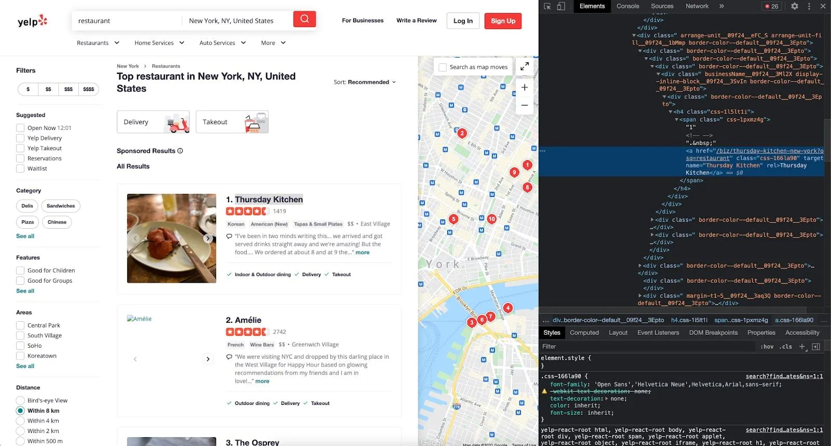Open DevTools settings gear

pyautogui.click(x=795, y=6)
